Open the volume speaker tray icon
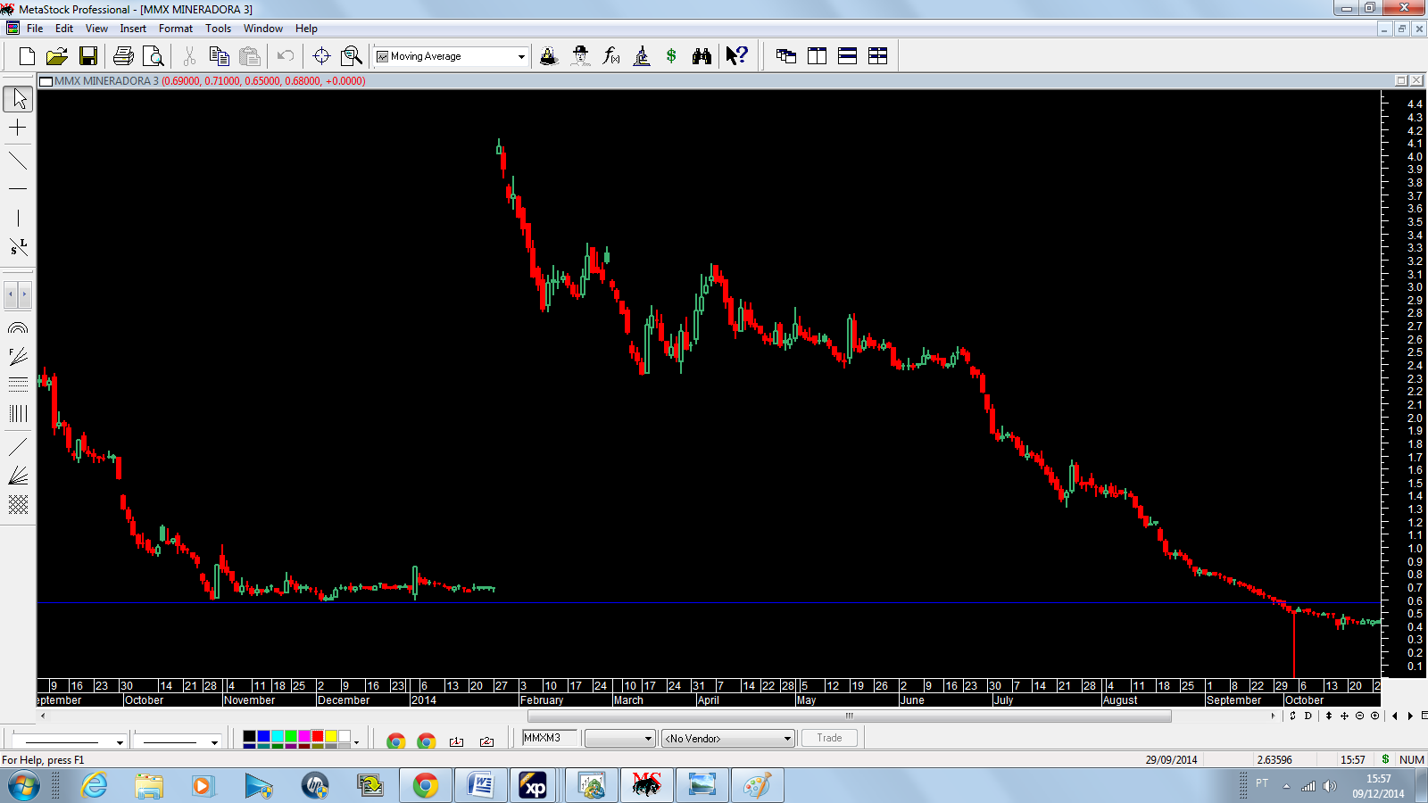Image resolution: width=1428 pixels, height=803 pixels. tap(1330, 786)
